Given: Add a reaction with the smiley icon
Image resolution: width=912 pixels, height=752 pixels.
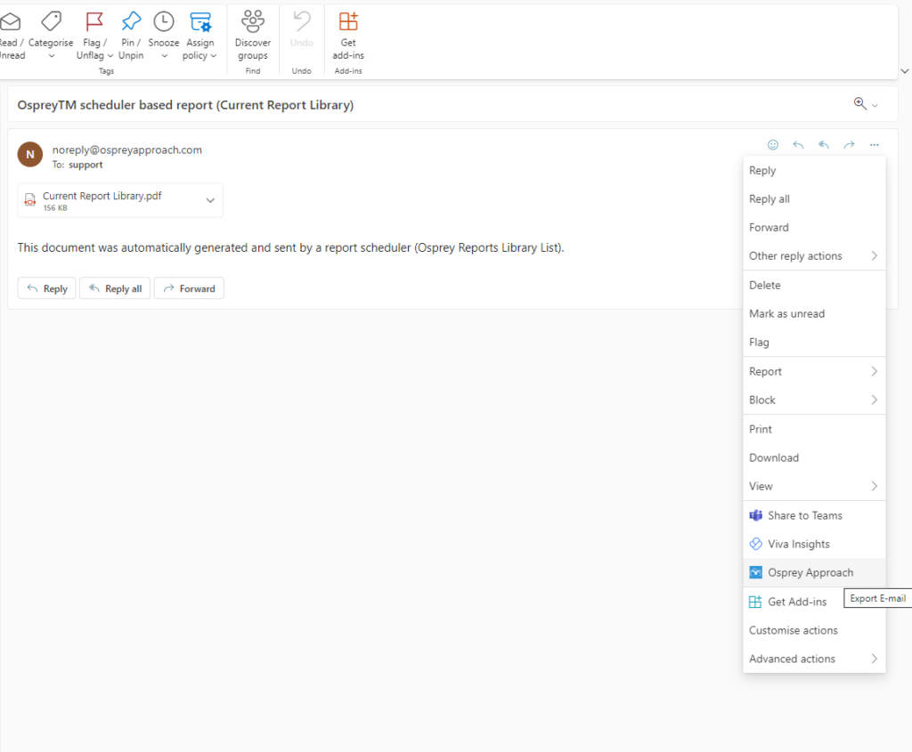Looking at the screenshot, I should click(x=772, y=145).
